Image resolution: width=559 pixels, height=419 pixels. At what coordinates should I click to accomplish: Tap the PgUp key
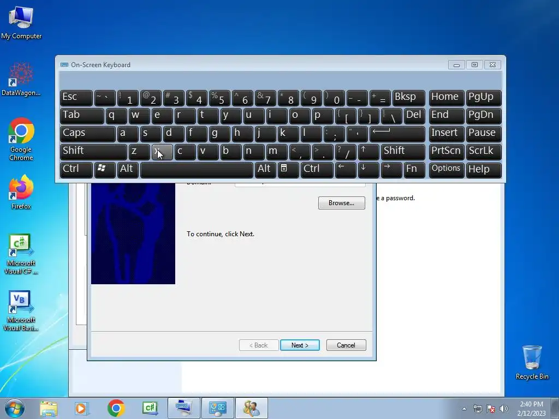point(484,98)
